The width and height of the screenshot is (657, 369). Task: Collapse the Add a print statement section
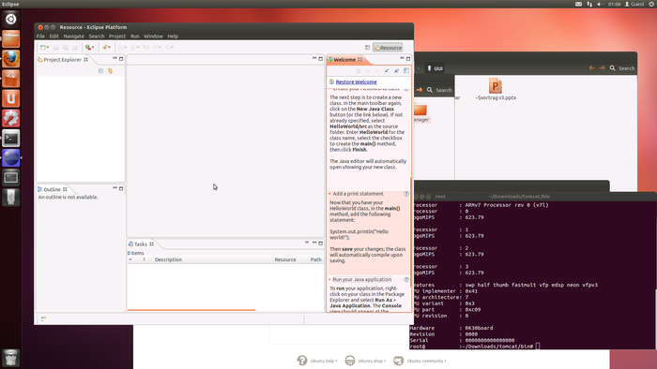[x=329, y=194]
